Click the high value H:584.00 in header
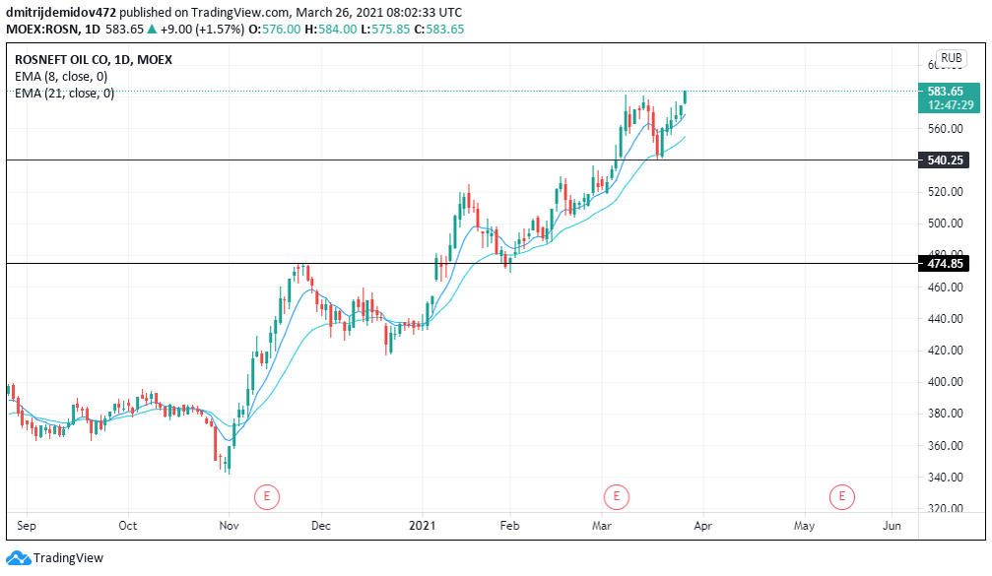 point(331,30)
